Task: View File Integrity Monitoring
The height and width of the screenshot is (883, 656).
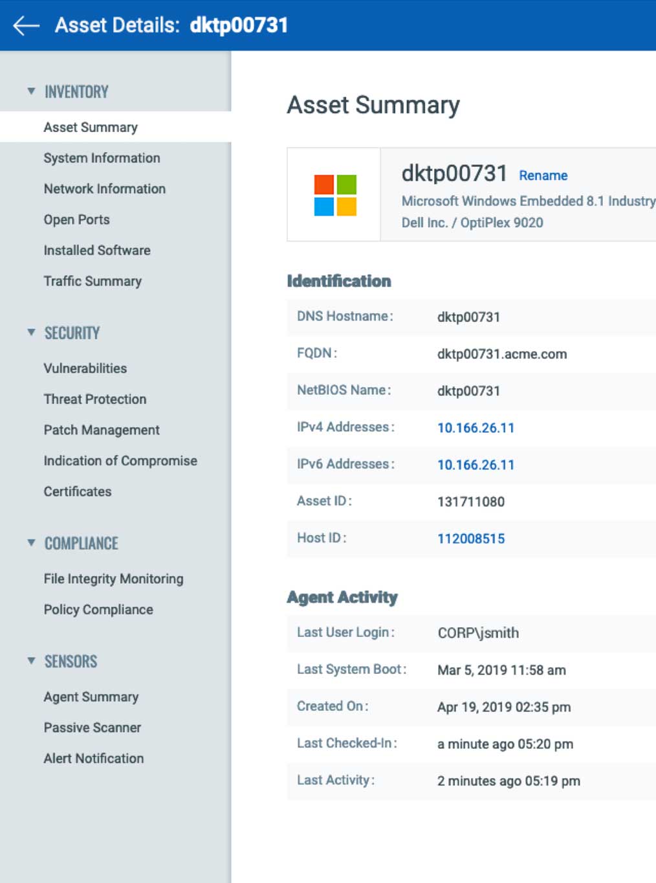Action: tap(113, 578)
